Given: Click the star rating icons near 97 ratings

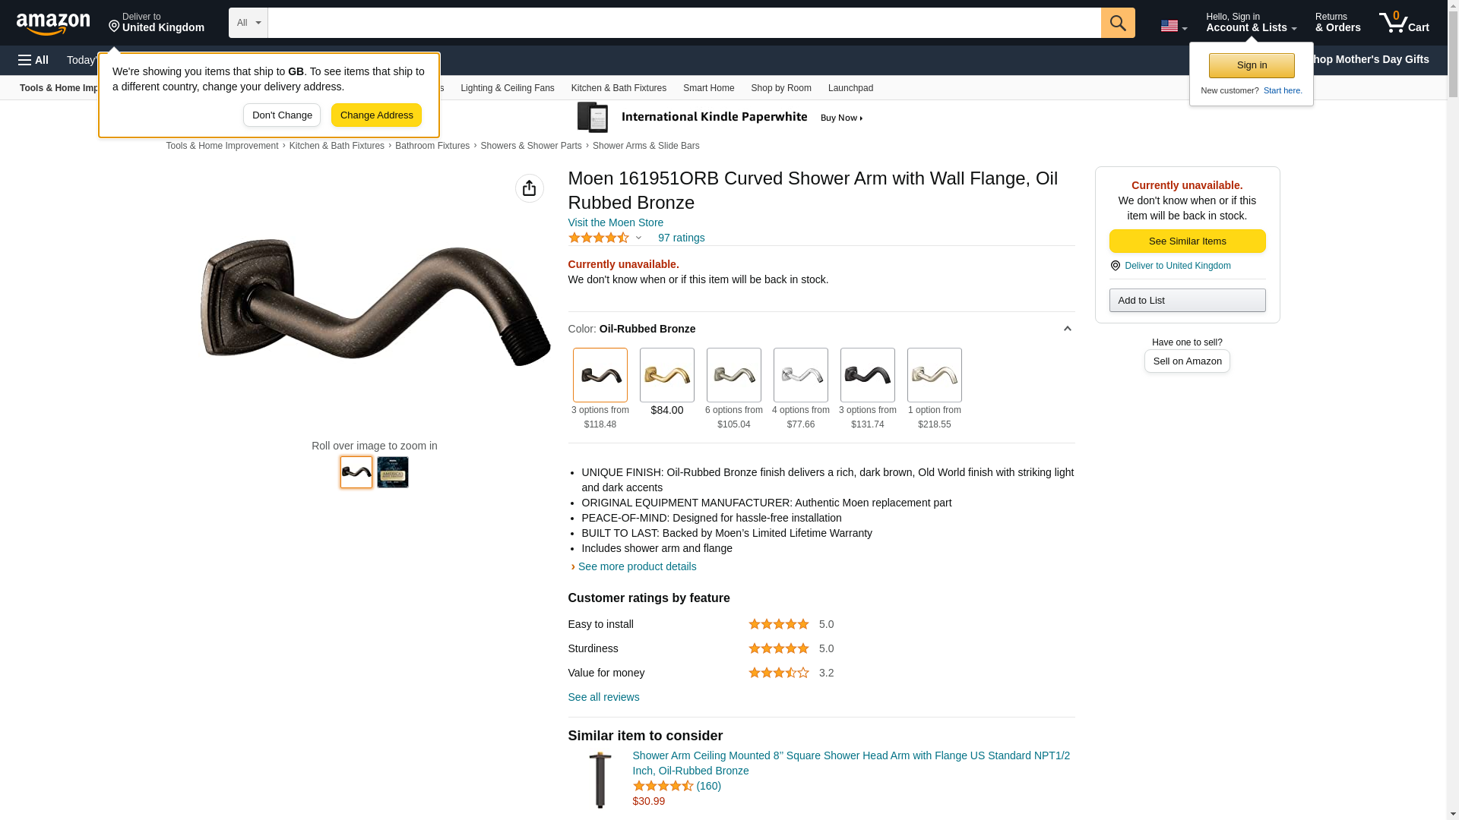Looking at the screenshot, I should click(599, 238).
